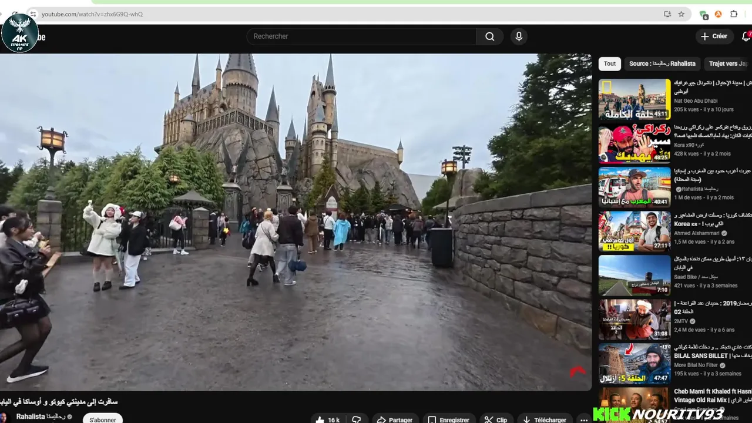The width and height of the screenshot is (752, 423).
Task: Click the orange extension icon
Action: tap(718, 14)
